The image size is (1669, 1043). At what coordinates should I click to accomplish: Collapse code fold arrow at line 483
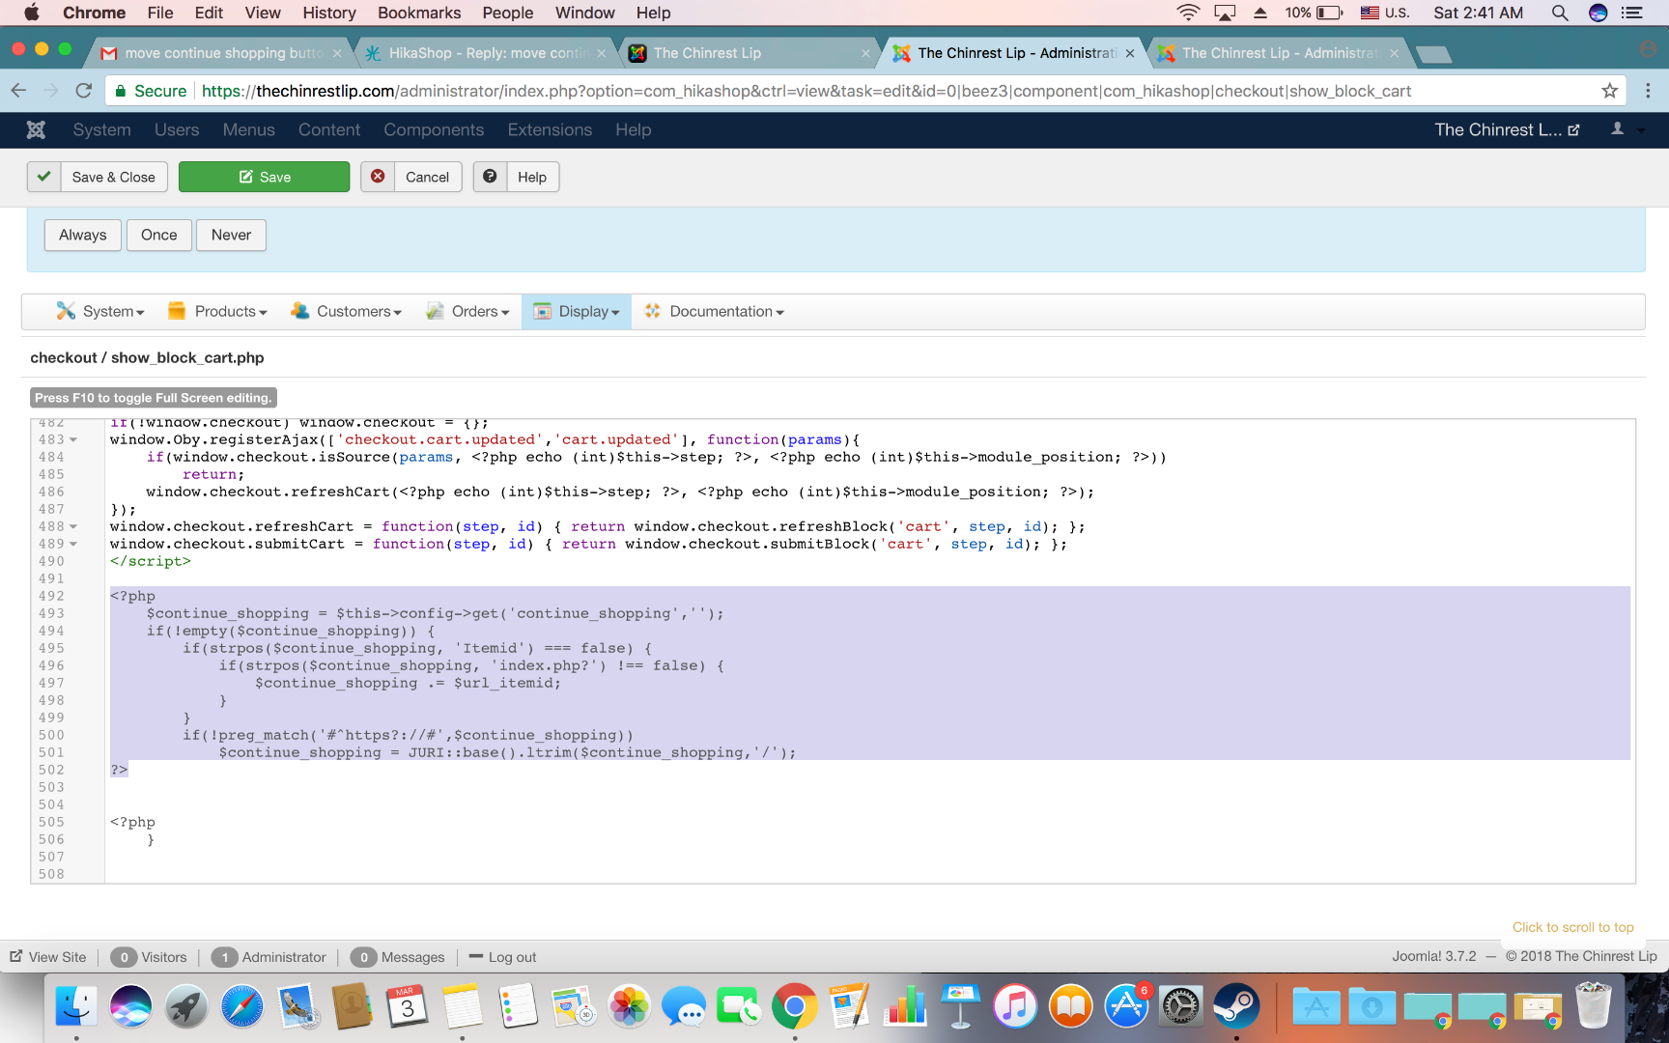(73, 440)
